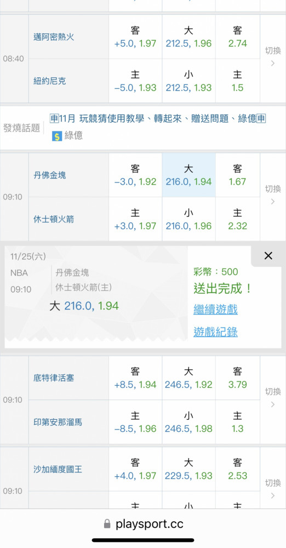Select 大 246.5, 1.92 over bet

(188, 378)
